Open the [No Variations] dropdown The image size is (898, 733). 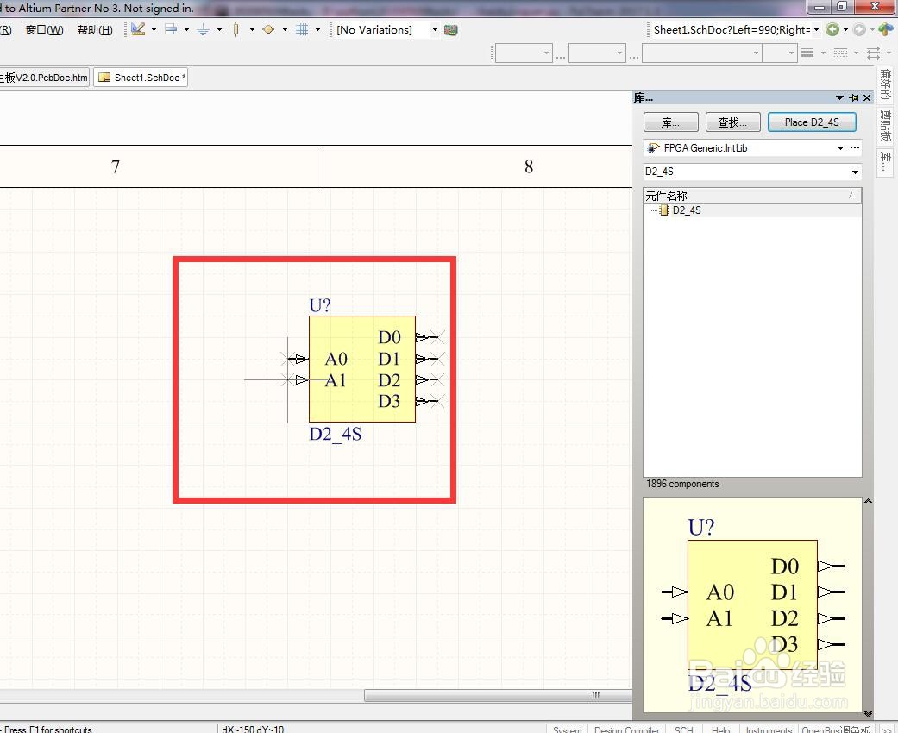click(x=436, y=30)
